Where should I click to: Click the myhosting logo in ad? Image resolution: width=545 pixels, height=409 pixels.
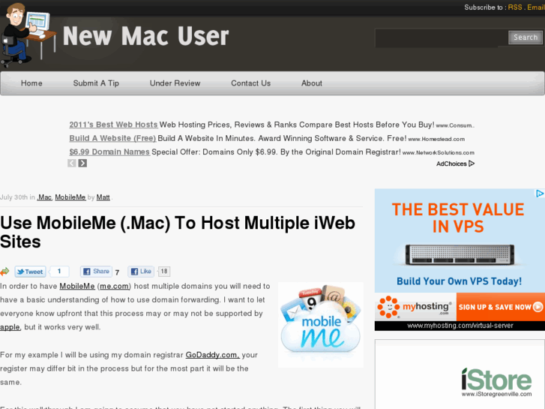(x=415, y=307)
